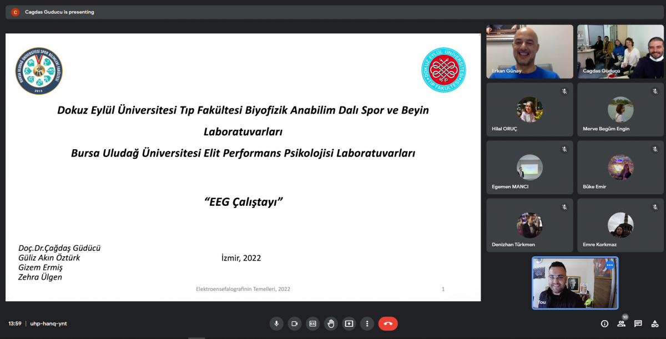Turn on closed captions

point(313,323)
